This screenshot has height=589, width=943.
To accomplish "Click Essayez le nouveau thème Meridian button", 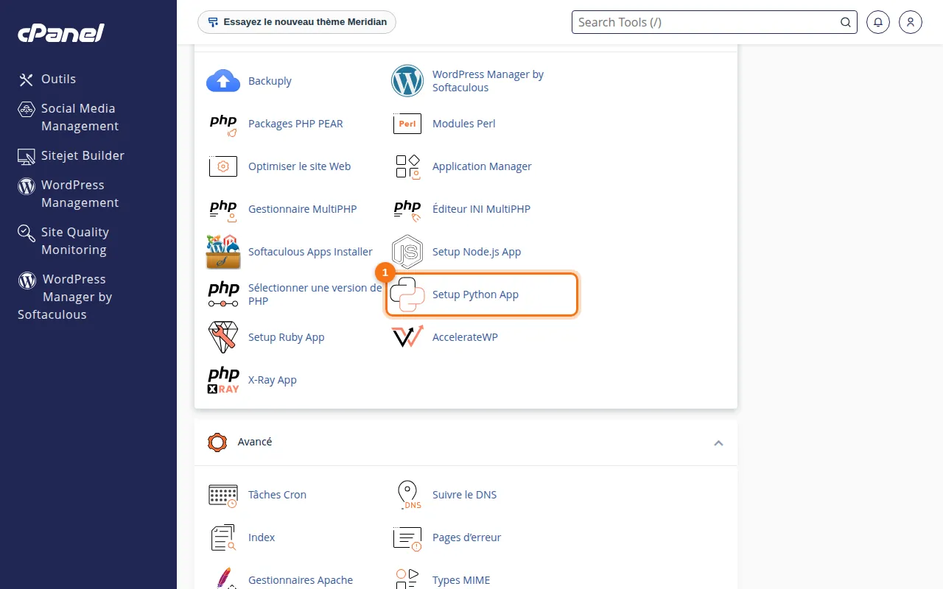I will (x=297, y=22).
